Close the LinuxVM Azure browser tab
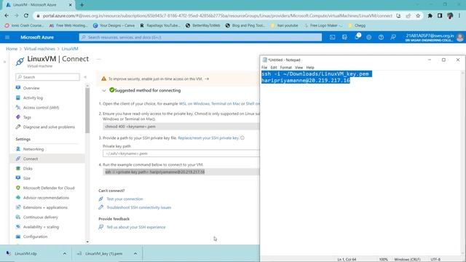 tap(70, 5)
